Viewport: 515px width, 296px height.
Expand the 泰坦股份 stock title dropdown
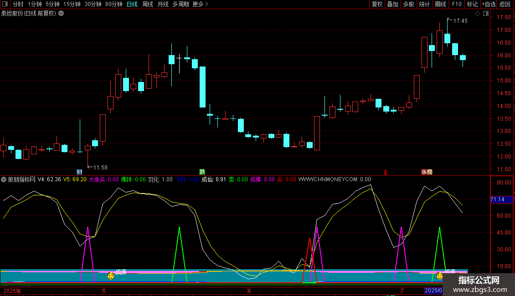click(x=62, y=13)
